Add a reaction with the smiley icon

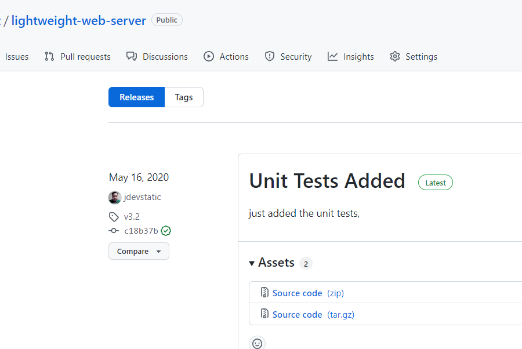(257, 343)
